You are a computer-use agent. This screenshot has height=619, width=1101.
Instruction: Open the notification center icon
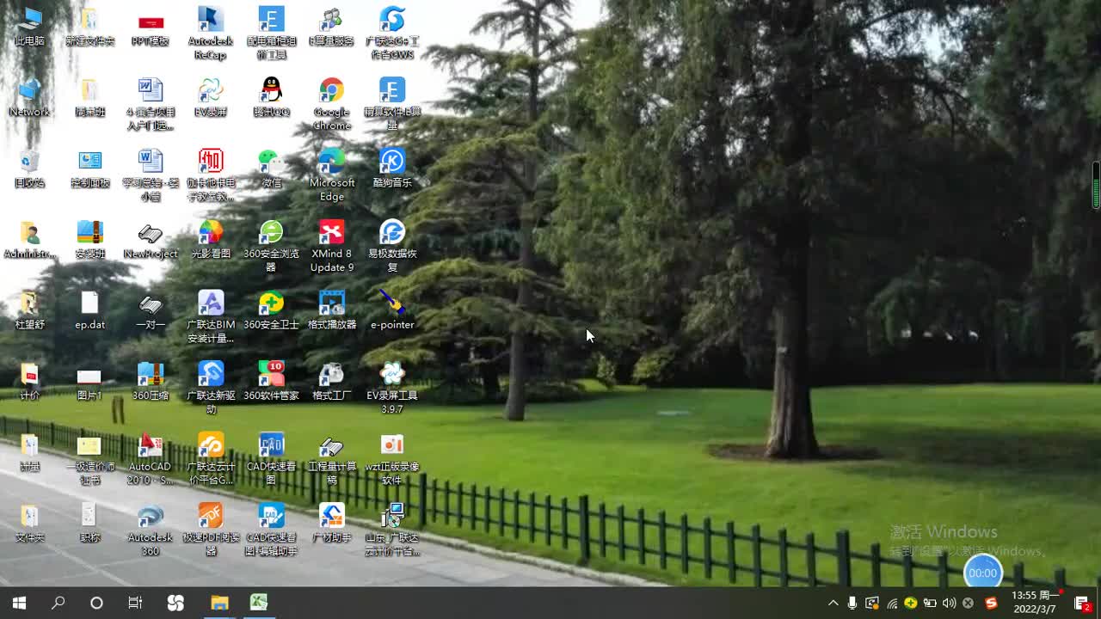click(x=1082, y=604)
